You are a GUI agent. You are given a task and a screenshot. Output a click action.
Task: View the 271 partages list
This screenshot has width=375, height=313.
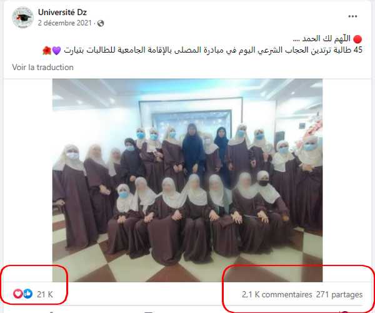339,294
